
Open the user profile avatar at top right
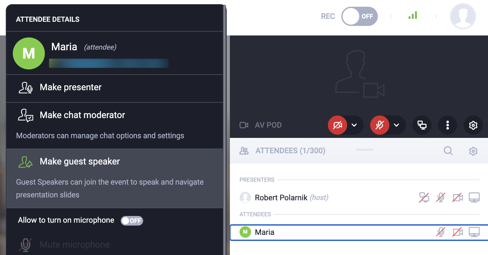pos(463,16)
